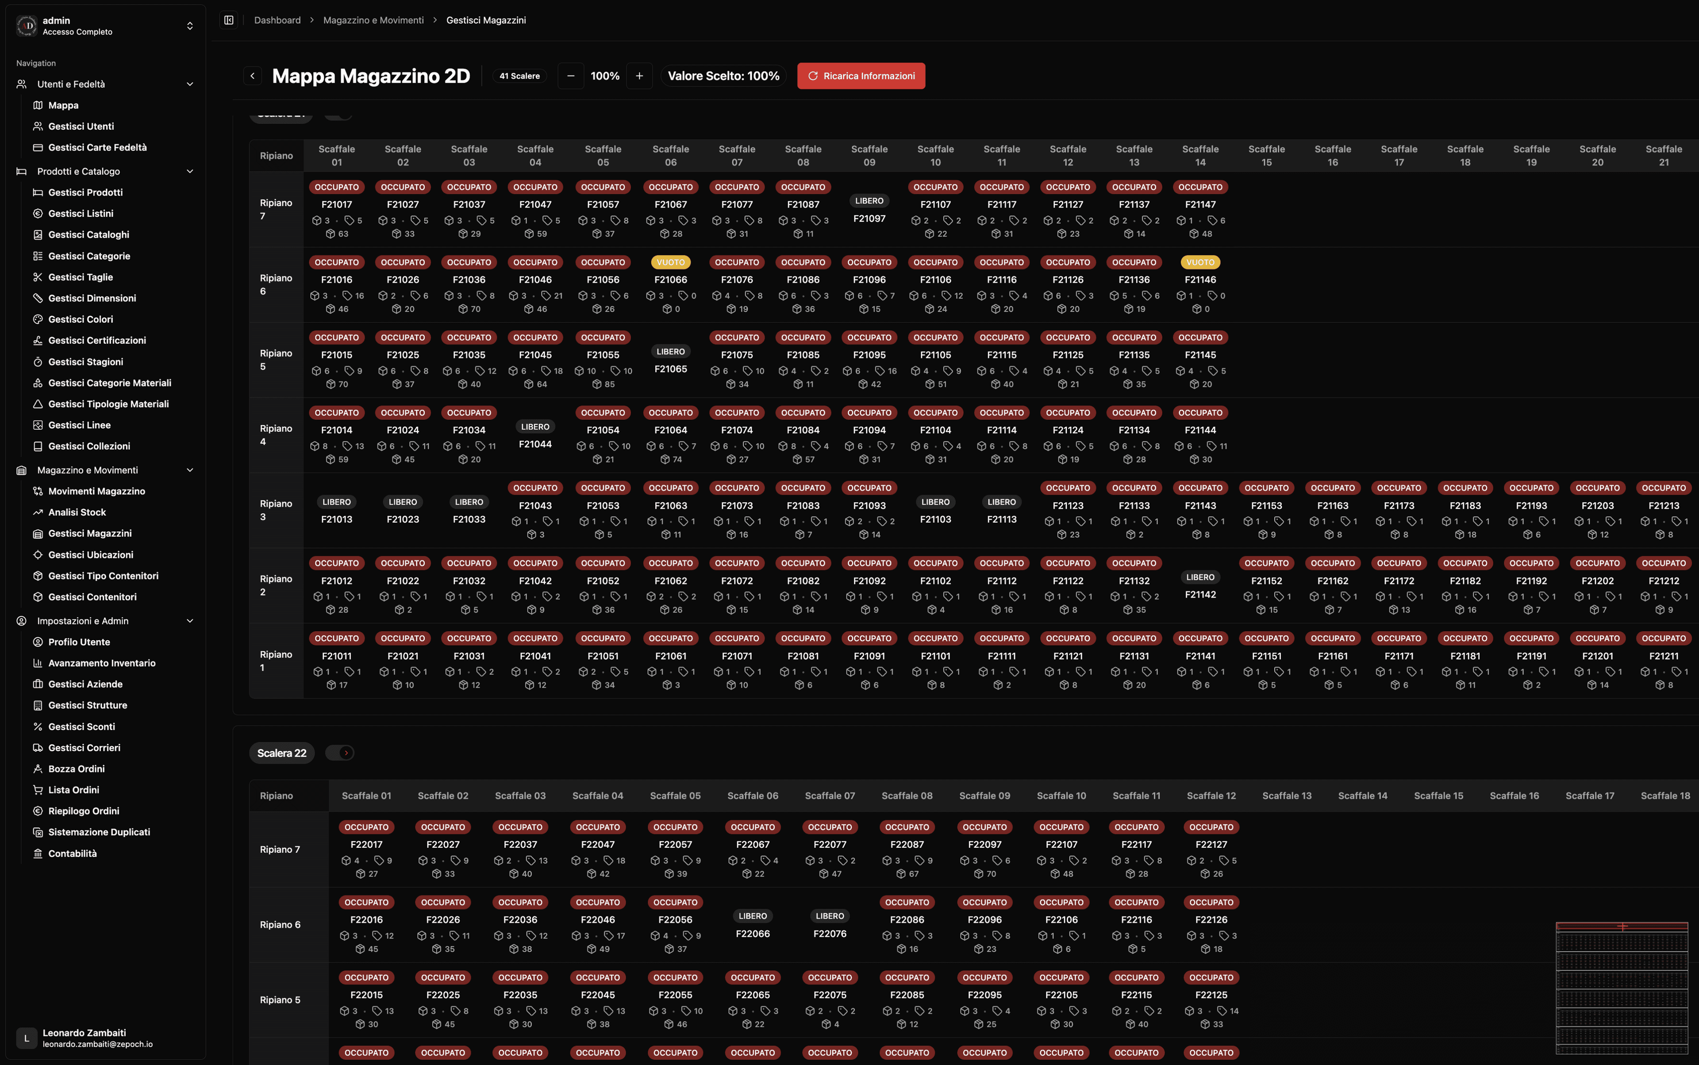Select location cell F21191
This screenshot has height=1065, width=1699.
pyautogui.click(x=1531, y=661)
